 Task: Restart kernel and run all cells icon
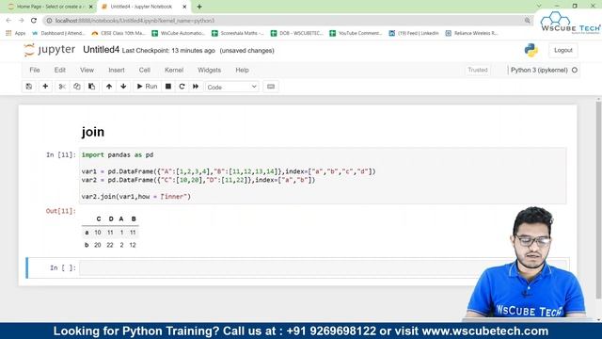pos(196,87)
